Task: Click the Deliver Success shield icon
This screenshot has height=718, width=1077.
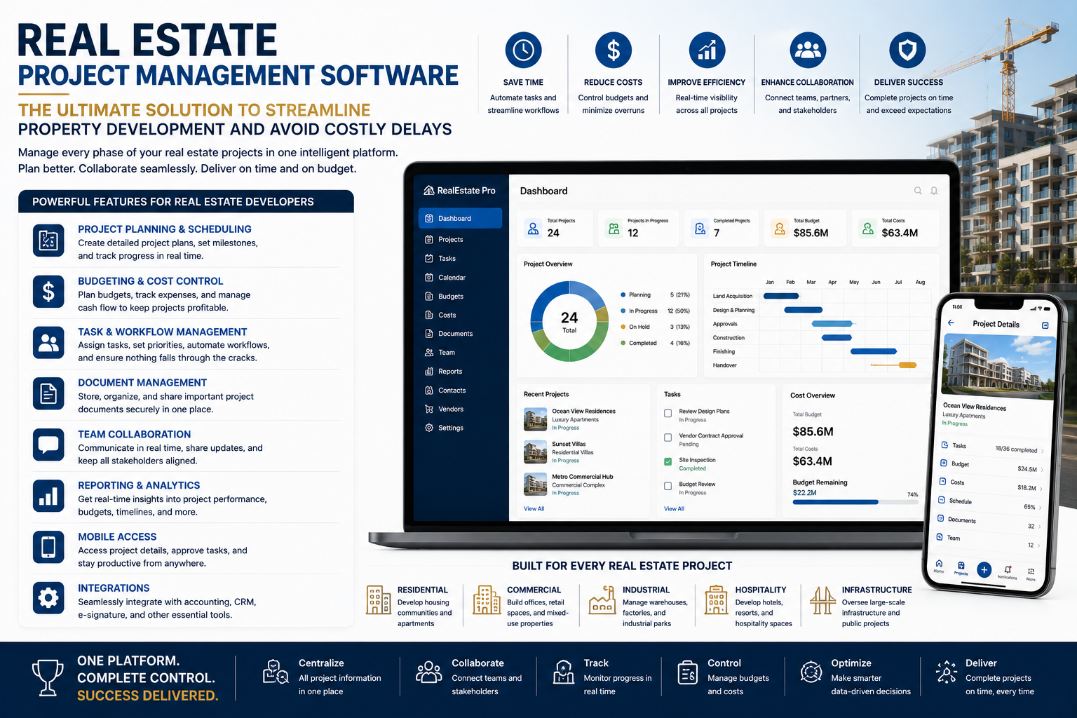Action: point(907,50)
